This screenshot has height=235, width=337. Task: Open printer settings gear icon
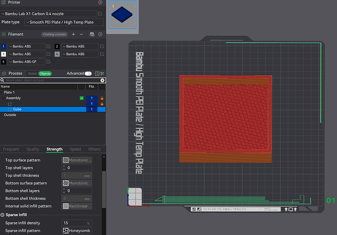click(x=100, y=2)
